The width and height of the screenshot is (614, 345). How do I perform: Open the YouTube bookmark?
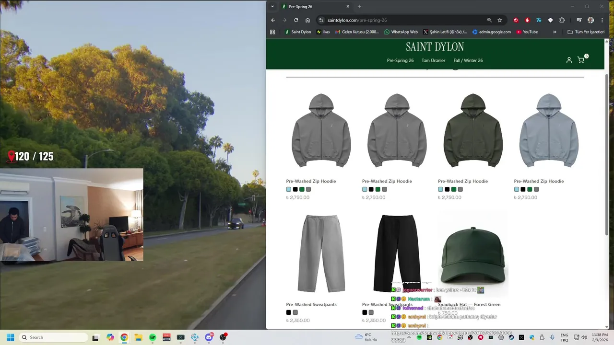click(527, 32)
